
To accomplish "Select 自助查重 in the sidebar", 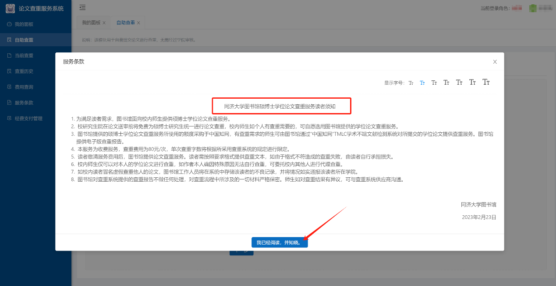I will point(24,40).
